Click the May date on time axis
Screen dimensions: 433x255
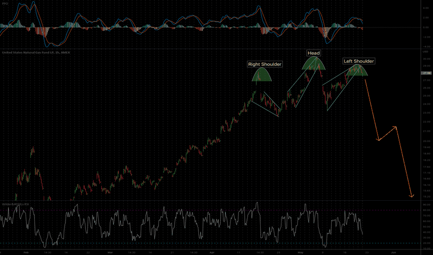(301, 252)
